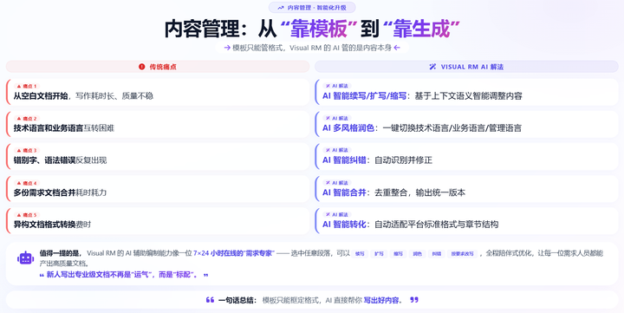Click the 续写 tag chip
The image size is (624, 313).
(360, 254)
